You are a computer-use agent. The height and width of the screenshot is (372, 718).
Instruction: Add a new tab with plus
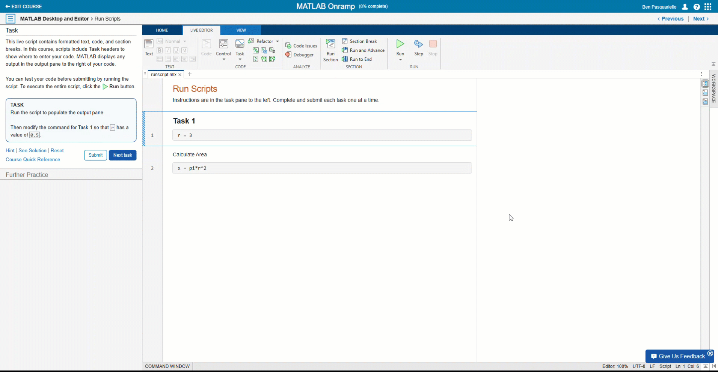(190, 74)
